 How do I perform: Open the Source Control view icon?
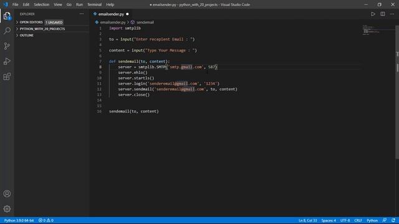(x=7, y=46)
